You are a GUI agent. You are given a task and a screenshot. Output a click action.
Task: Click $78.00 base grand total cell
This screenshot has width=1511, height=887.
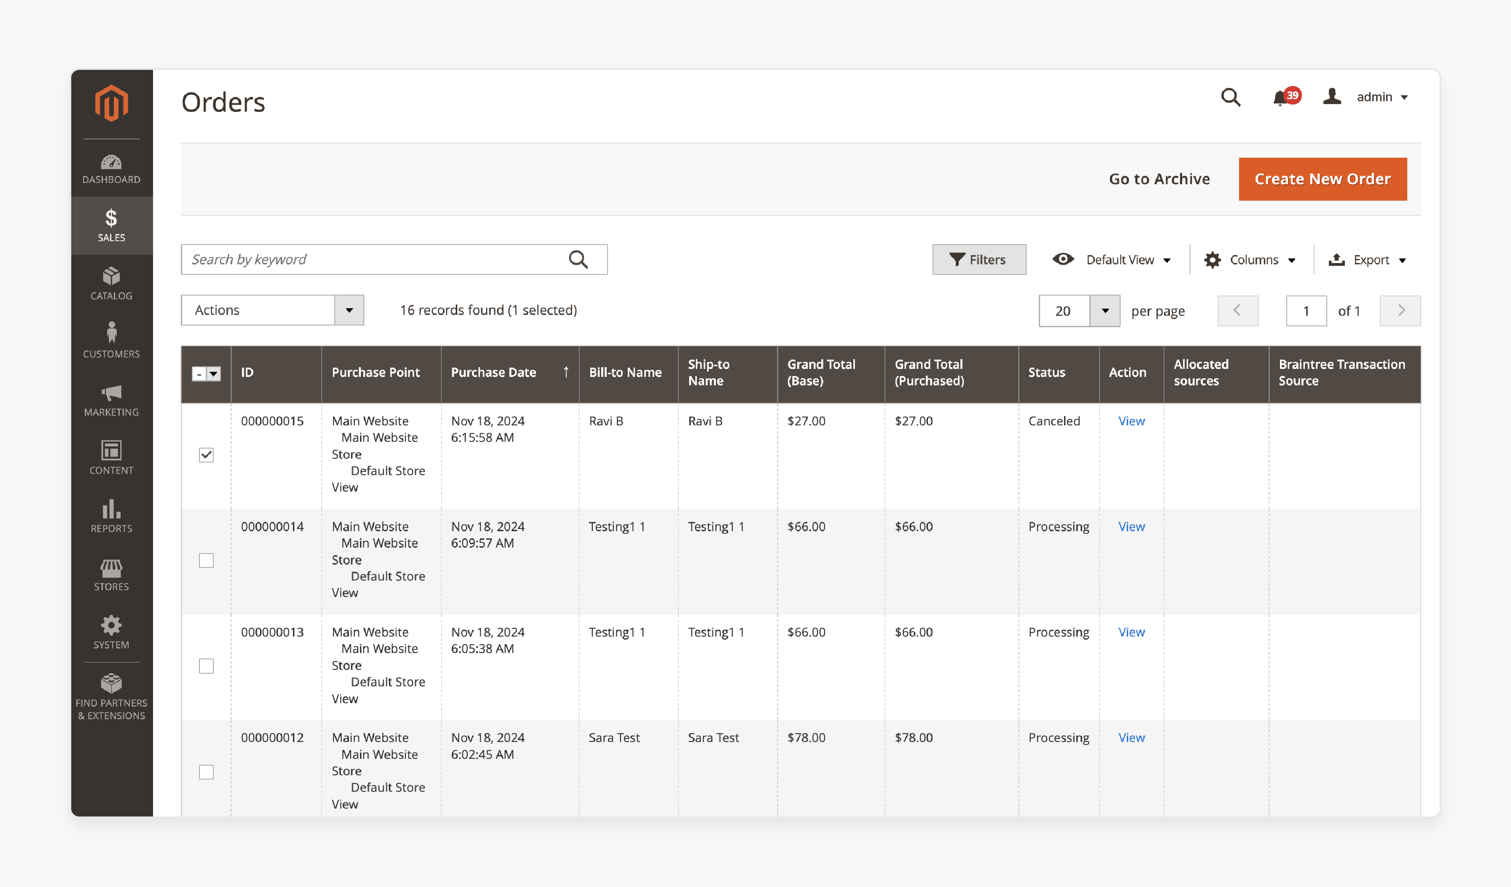point(806,738)
